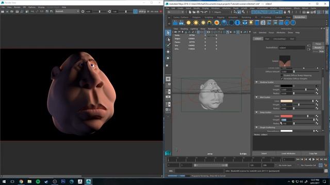Click map button for Deep Scatter Color
The height and width of the screenshot is (185, 330).
coord(317,116)
